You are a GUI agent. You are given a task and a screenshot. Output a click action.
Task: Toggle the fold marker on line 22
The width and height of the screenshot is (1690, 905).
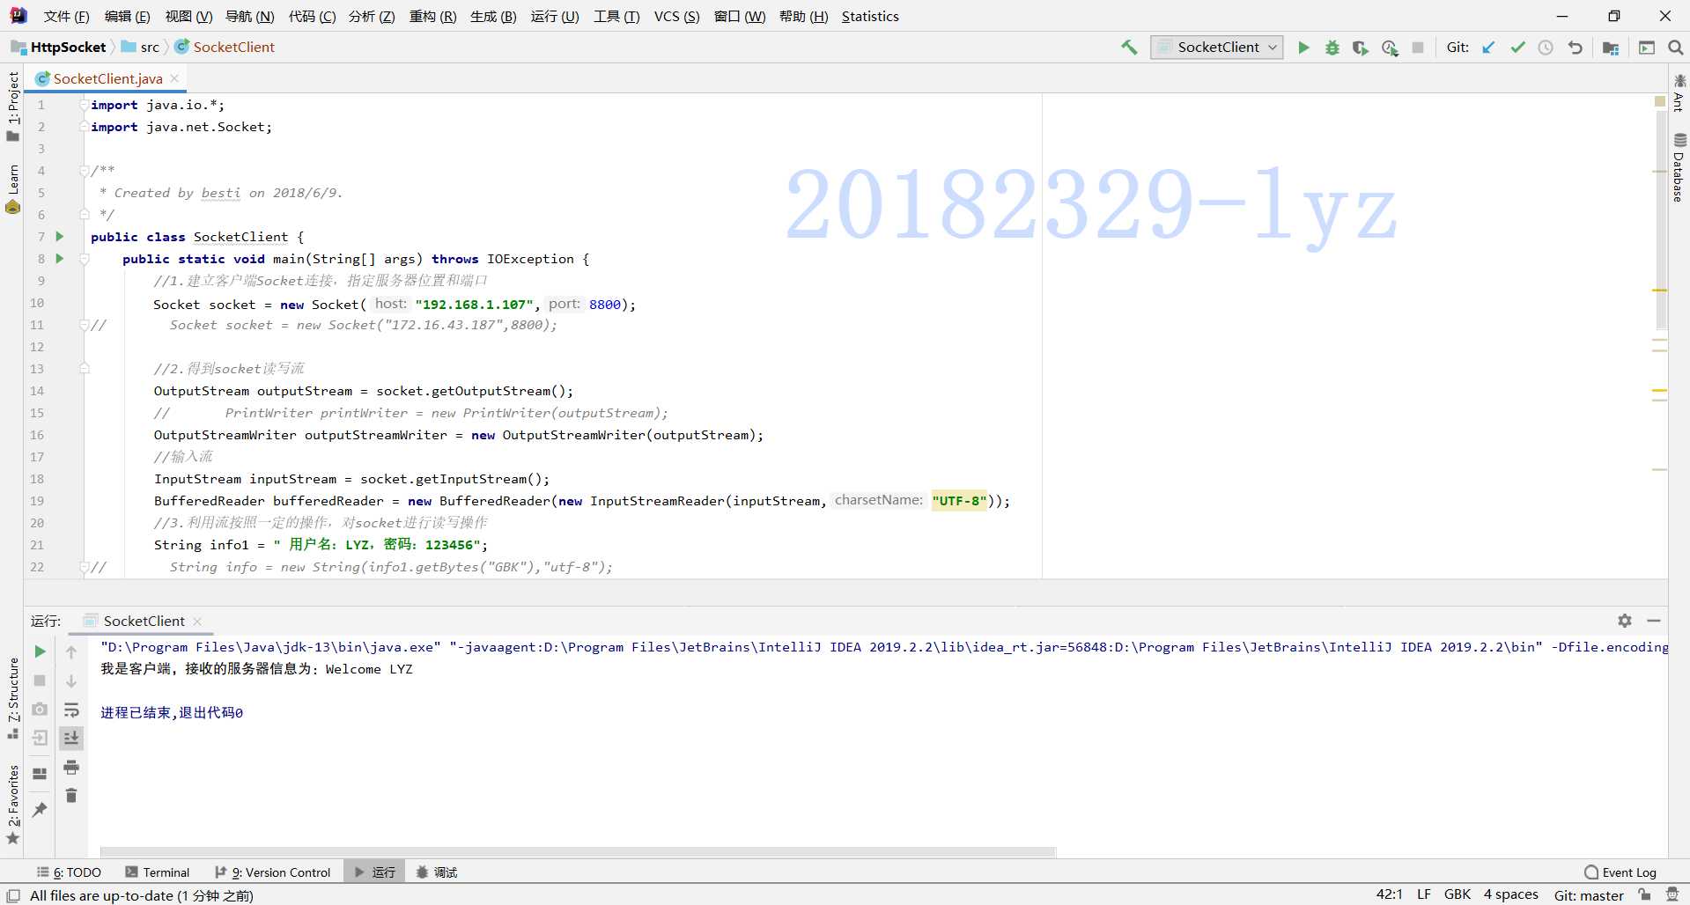[x=84, y=567]
